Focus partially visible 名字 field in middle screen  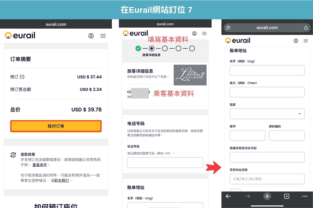coord(165,205)
